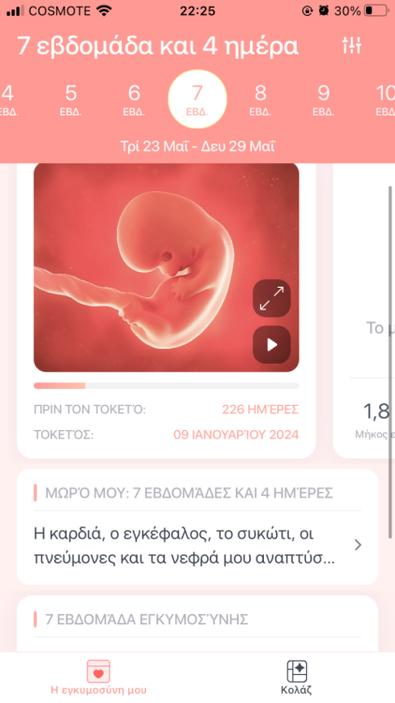Image resolution: width=395 pixels, height=703 pixels.
Task: Play the embryo development video
Action: (x=271, y=345)
